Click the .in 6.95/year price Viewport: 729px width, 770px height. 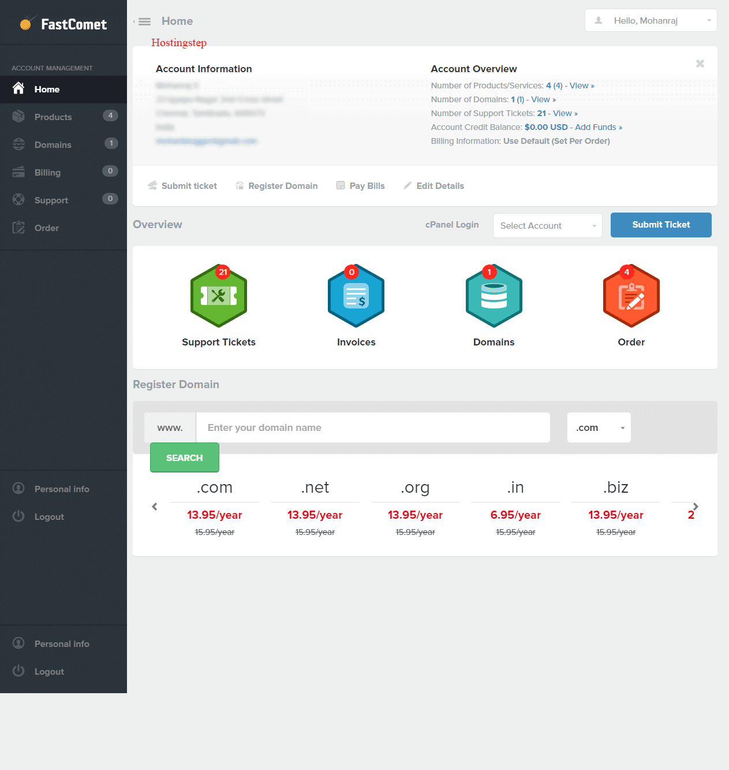coord(515,515)
